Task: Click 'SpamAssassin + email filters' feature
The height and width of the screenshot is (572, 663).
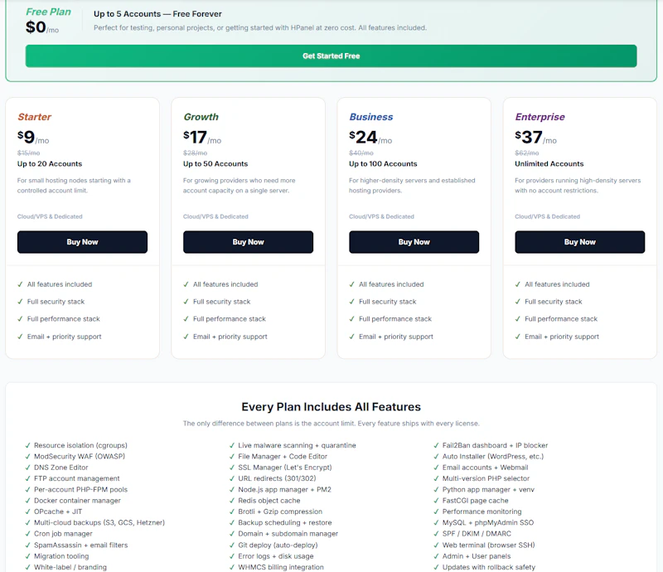Action: pyautogui.click(x=80, y=545)
